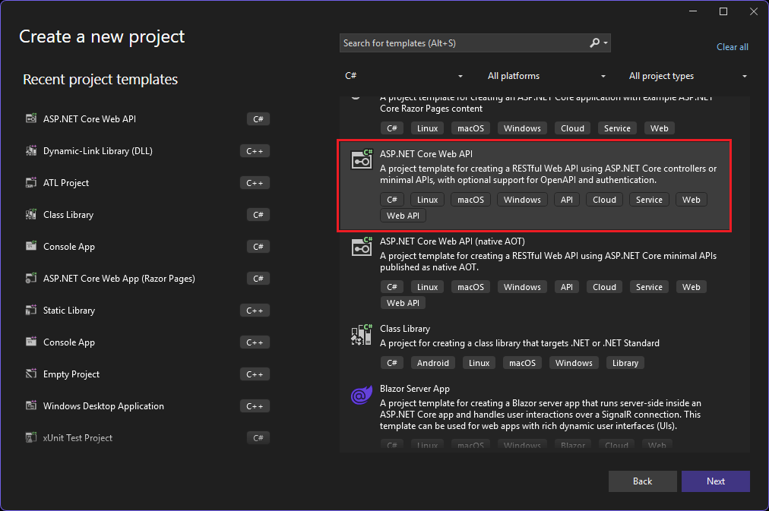
Task: Select Class Library title in template results
Action: pos(404,329)
